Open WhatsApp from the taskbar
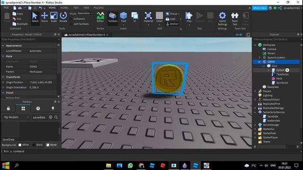This screenshot has width=303, height=170. (131, 165)
